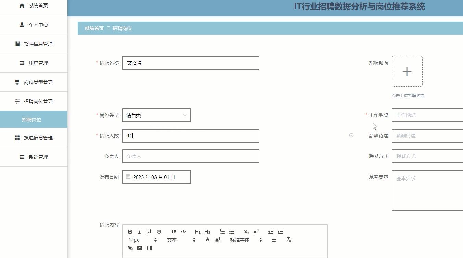Toggle bold formatting in the editor
The width and height of the screenshot is (463, 258).
pos(130,231)
